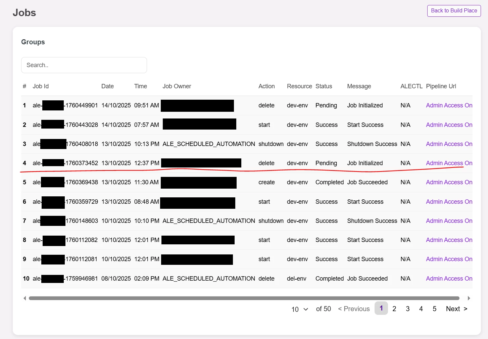Open Admin Access link for job 1760112081

[x=449, y=259]
